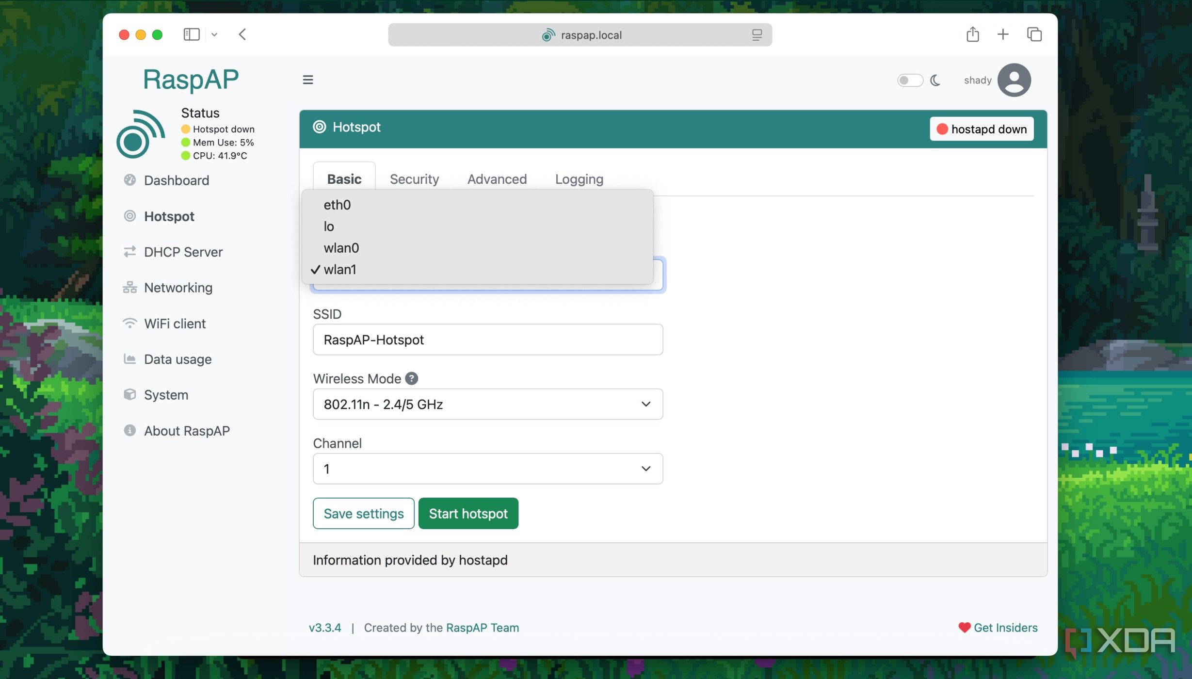1192x679 pixels.
Task: Select wlan0 from the interface list
Action: tap(341, 248)
